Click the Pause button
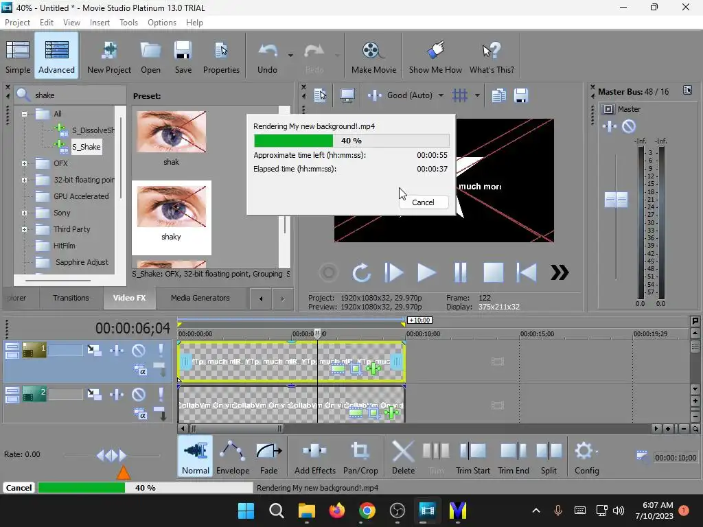The width and height of the screenshot is (703, 527). click(x=461, y=272)
